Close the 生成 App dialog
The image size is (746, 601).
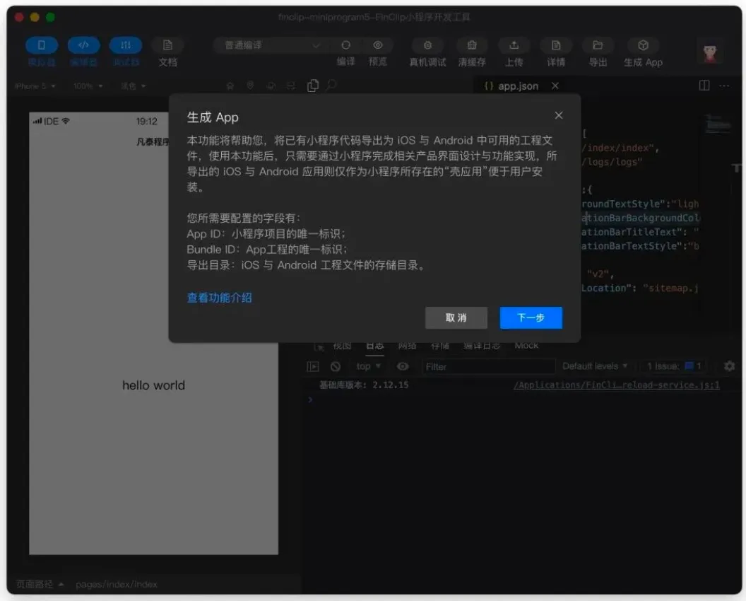tap(559, 116)
